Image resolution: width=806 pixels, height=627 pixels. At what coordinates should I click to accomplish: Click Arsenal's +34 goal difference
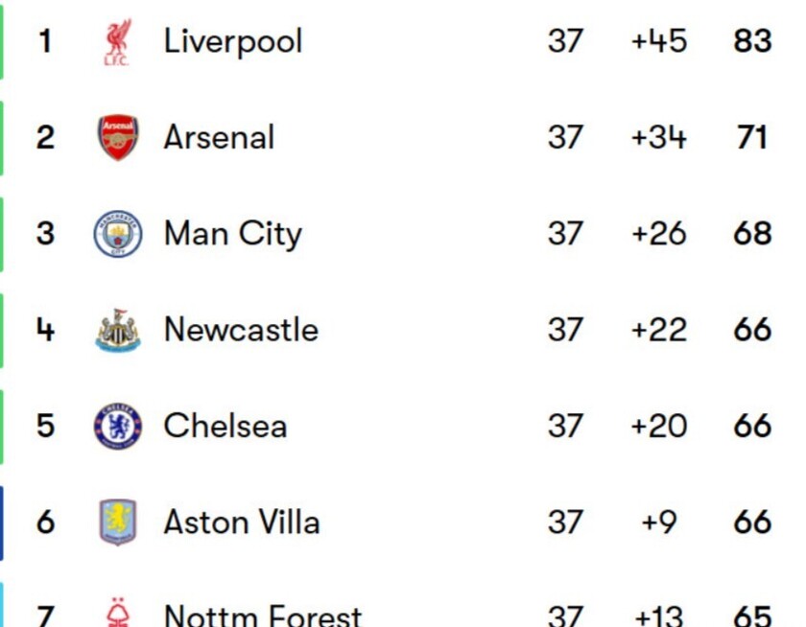click(x=659, y=138)
